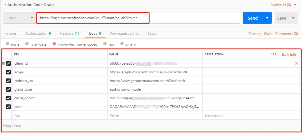Click the scope value User.ReadWrite.All URL

click(155, 72)
